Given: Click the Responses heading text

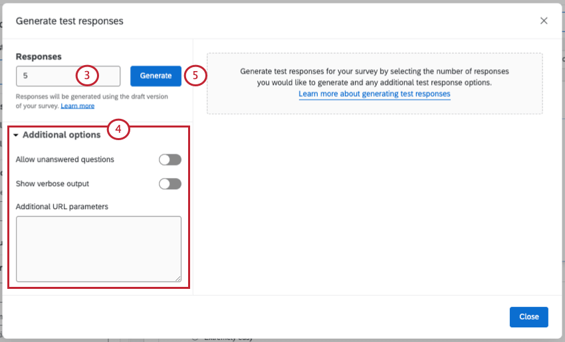Looking at the screenshot, I should [x=39, y=57].
